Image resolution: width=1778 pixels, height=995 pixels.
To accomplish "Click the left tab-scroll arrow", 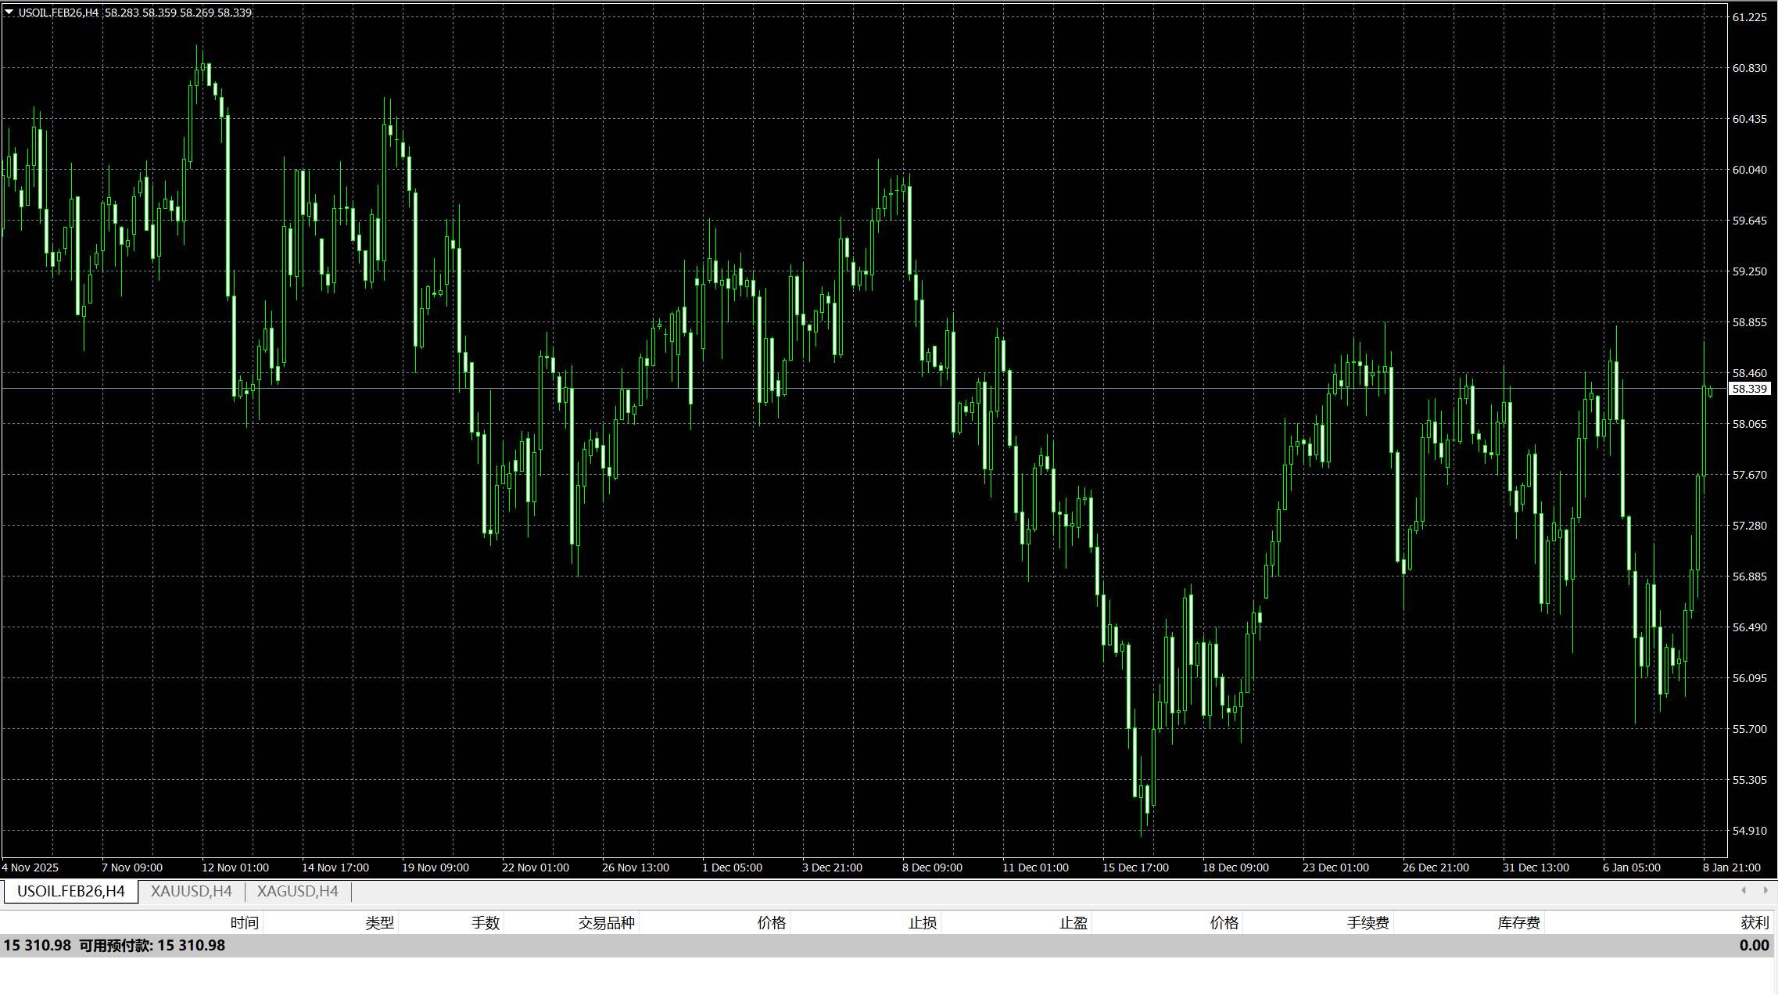I will (x=1744, y=890).
